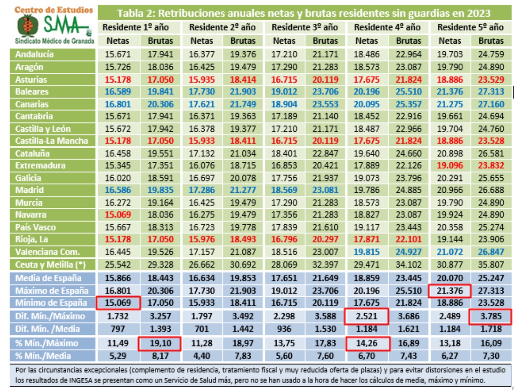This screenshot has width=522, height=392.
Task: Click the Tabla 2 title banner
Action: tap(304, 13)
